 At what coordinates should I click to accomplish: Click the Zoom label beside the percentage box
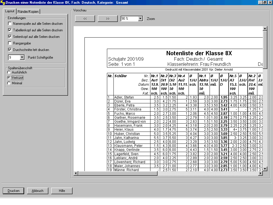point(151,19)
